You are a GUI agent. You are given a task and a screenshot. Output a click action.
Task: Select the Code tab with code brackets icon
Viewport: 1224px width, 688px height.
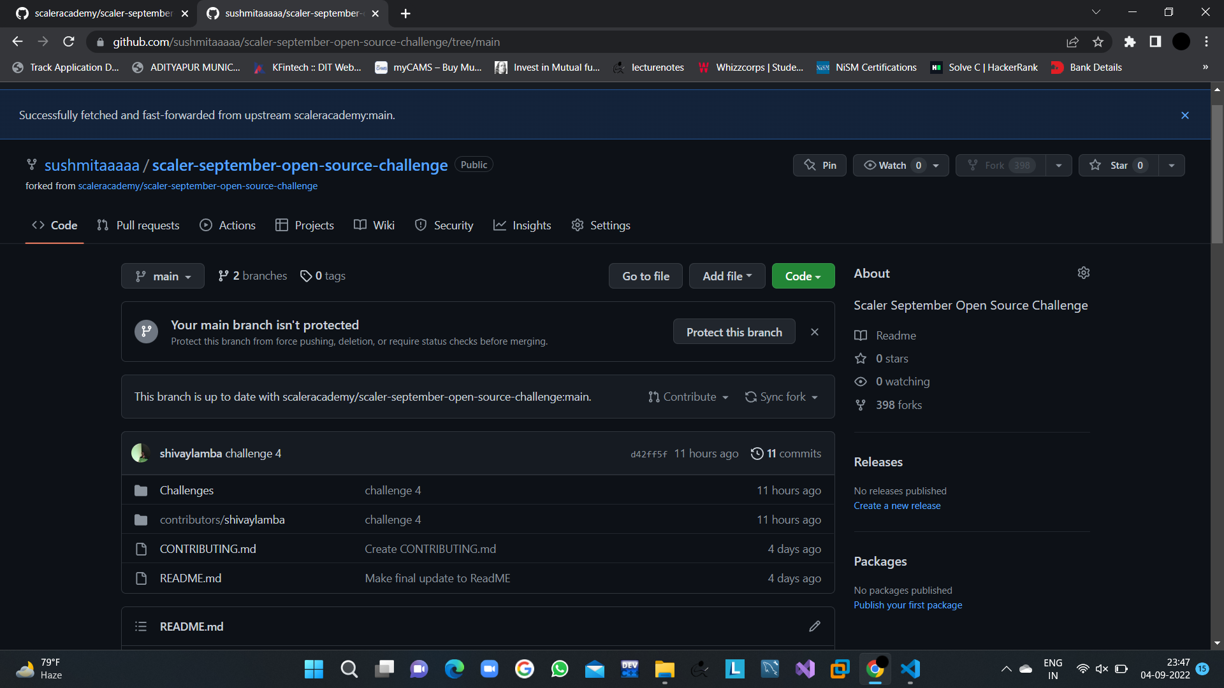pos(54,225)
